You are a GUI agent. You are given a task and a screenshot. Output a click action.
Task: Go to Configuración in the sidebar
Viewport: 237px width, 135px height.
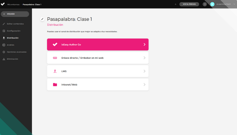tap(14, 31)
